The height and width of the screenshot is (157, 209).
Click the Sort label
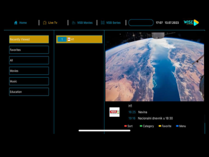(130, 126)
